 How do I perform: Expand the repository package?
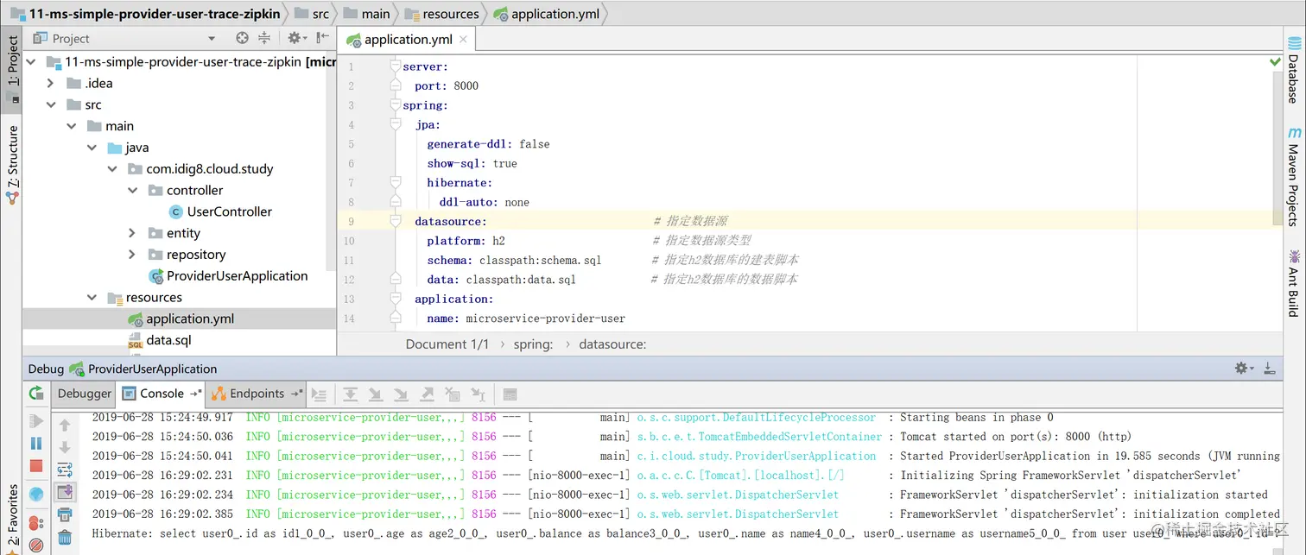pyautogui.click(x=132, y=255)
